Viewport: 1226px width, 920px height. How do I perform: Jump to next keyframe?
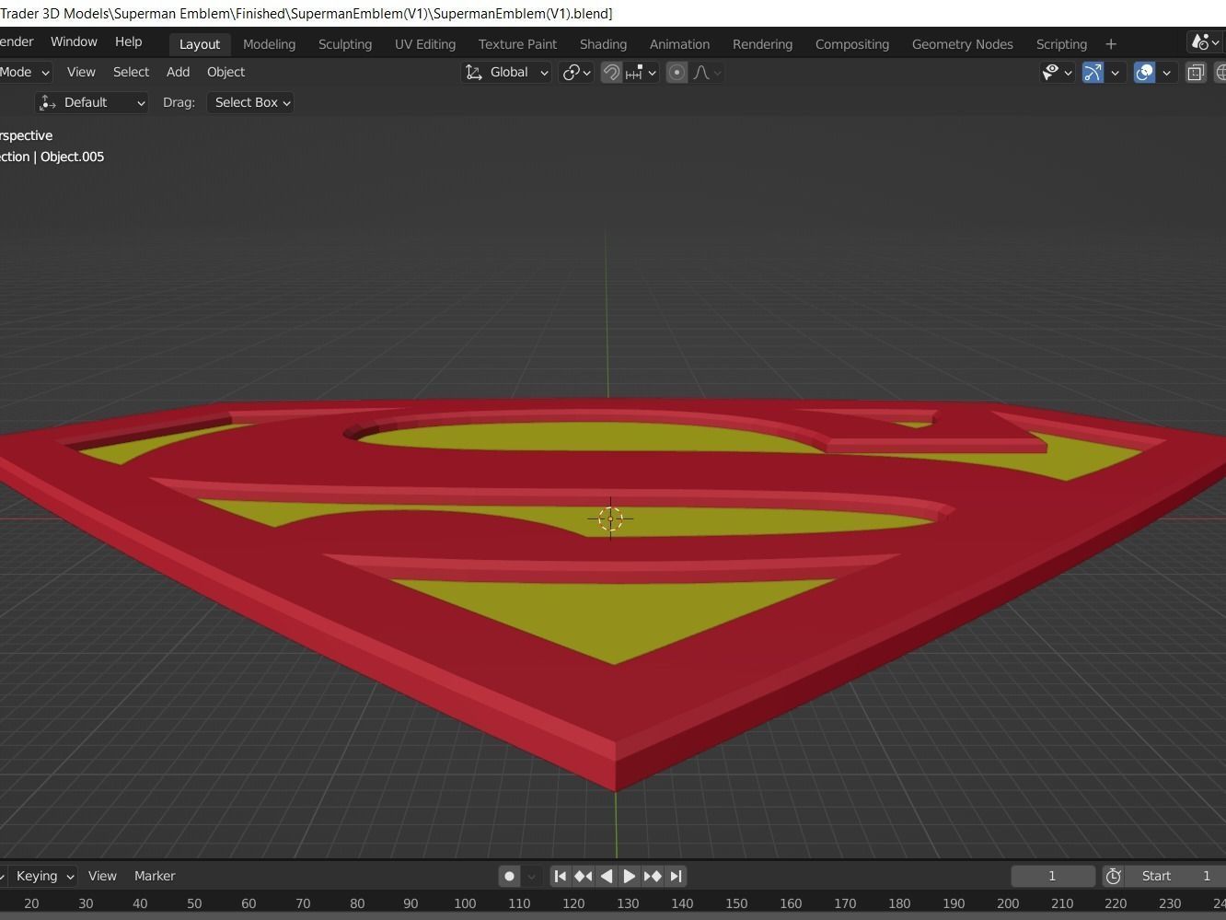click(x=653, y=876)
